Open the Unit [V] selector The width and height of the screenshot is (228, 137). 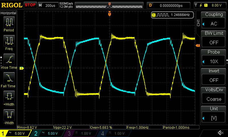[214, 114]
